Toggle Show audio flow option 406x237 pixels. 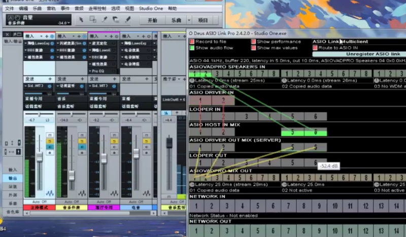[x=192, y=48]
